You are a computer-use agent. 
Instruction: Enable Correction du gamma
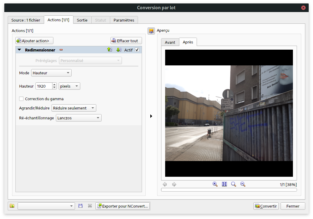pos(21,99)
